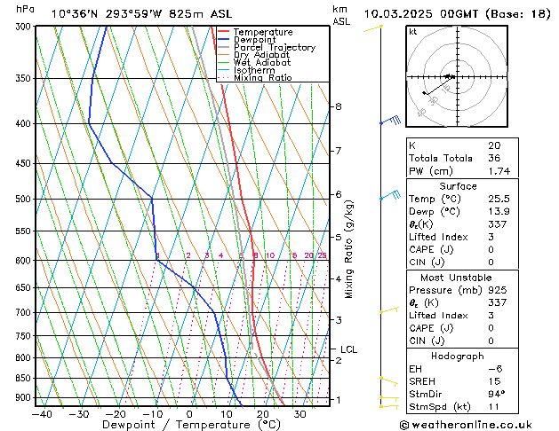Click the 'Mixing Ratio (g/kg)' vertical axis title
This screenshot has width=559, height=431.
pos(348,249)
